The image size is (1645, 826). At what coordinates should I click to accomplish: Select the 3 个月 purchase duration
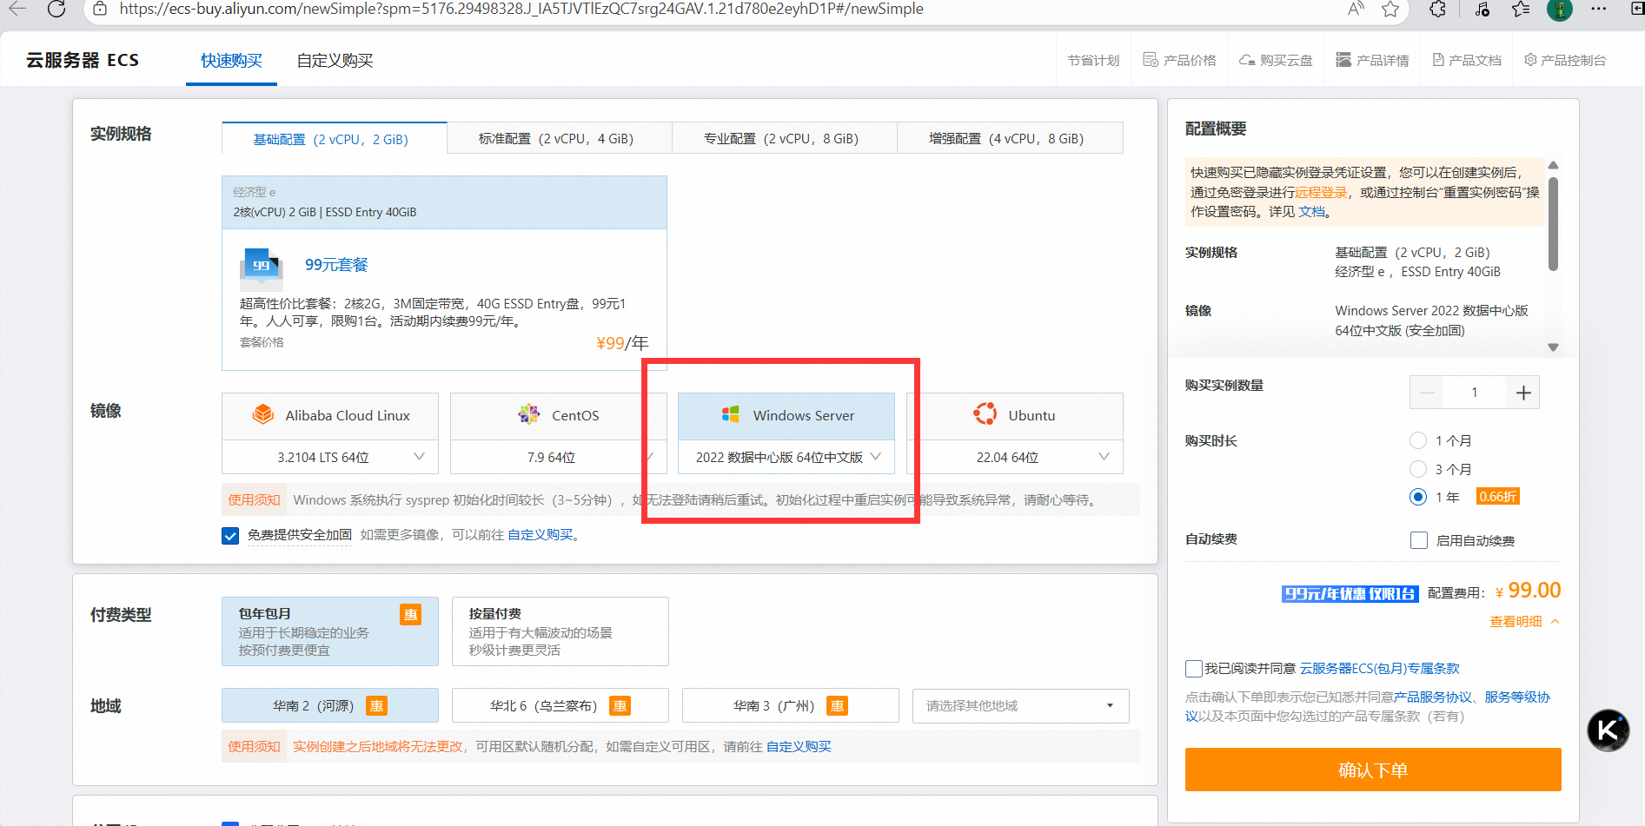[1418, 469]
